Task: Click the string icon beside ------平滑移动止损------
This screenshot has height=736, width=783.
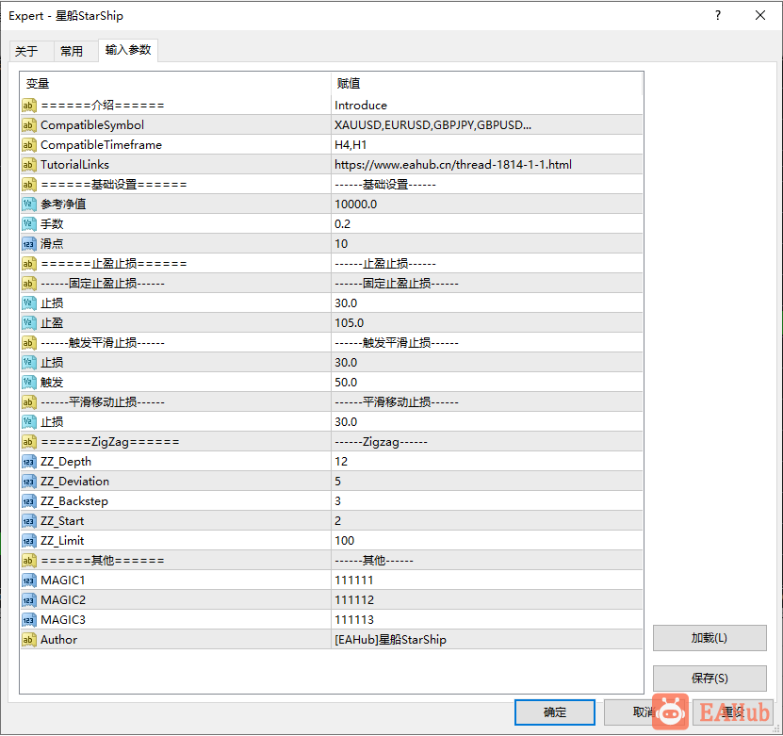Action: (29, 402)
